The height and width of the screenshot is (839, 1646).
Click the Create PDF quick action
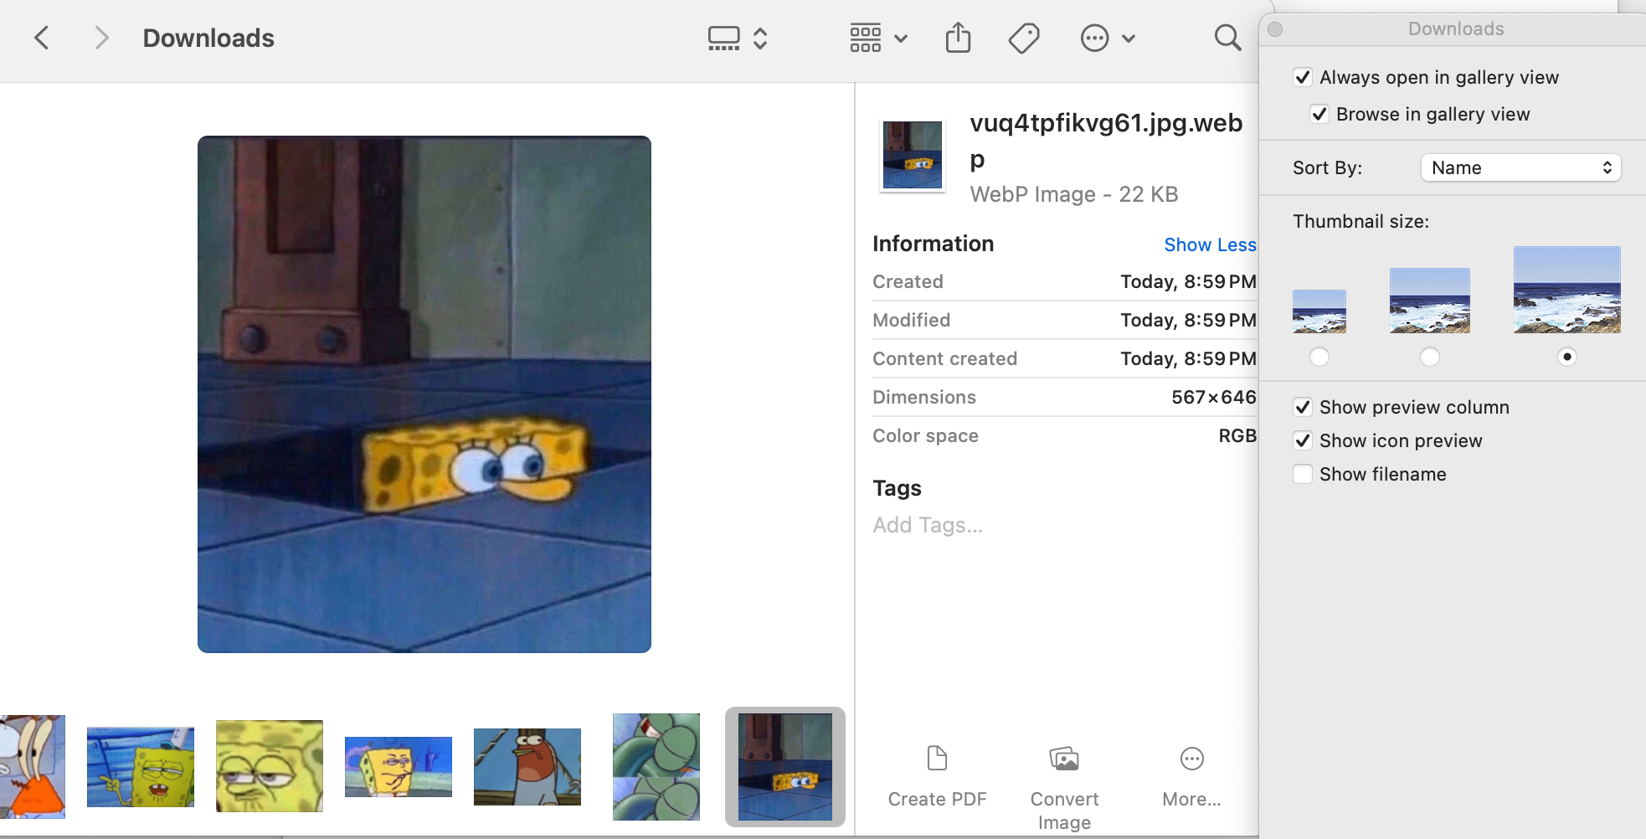[x=936, y=779]
